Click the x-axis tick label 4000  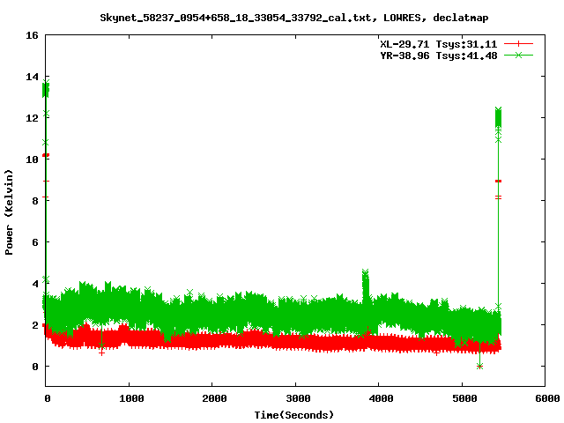tap(381, 398)
